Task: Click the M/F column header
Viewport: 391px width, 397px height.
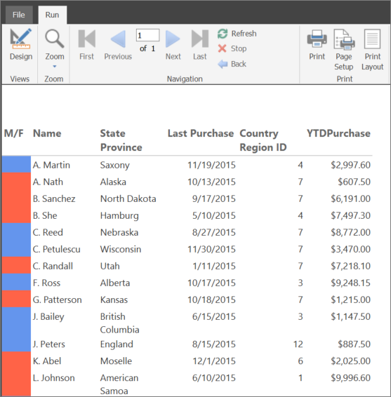Action: click(13, 133)
